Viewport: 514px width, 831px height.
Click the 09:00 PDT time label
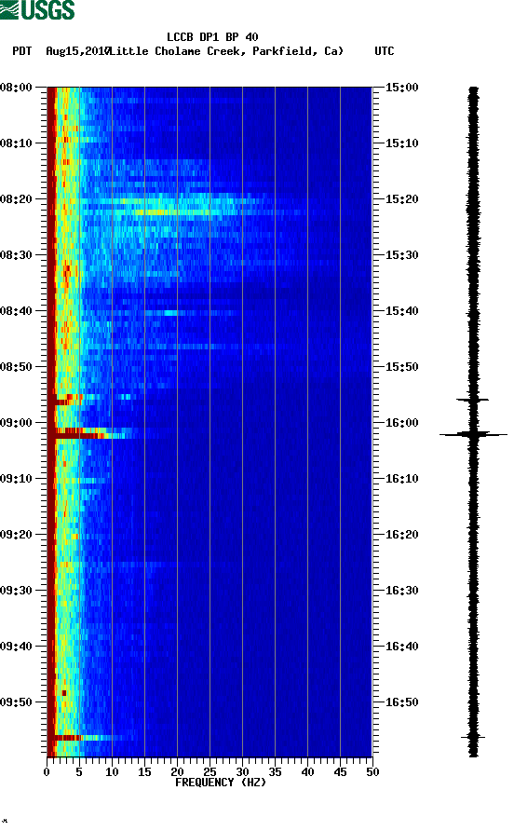click(x=16, y=423)
